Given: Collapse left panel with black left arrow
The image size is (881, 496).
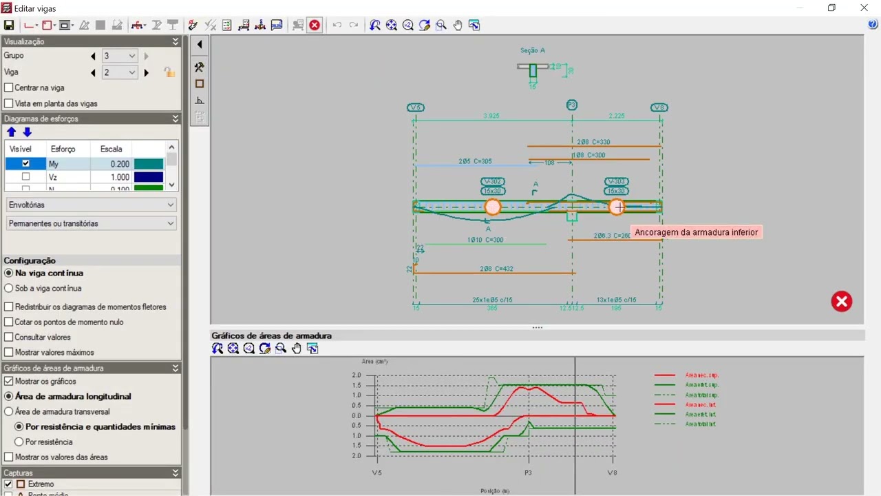Looking at the screenshot, I should tap(200, 45).
